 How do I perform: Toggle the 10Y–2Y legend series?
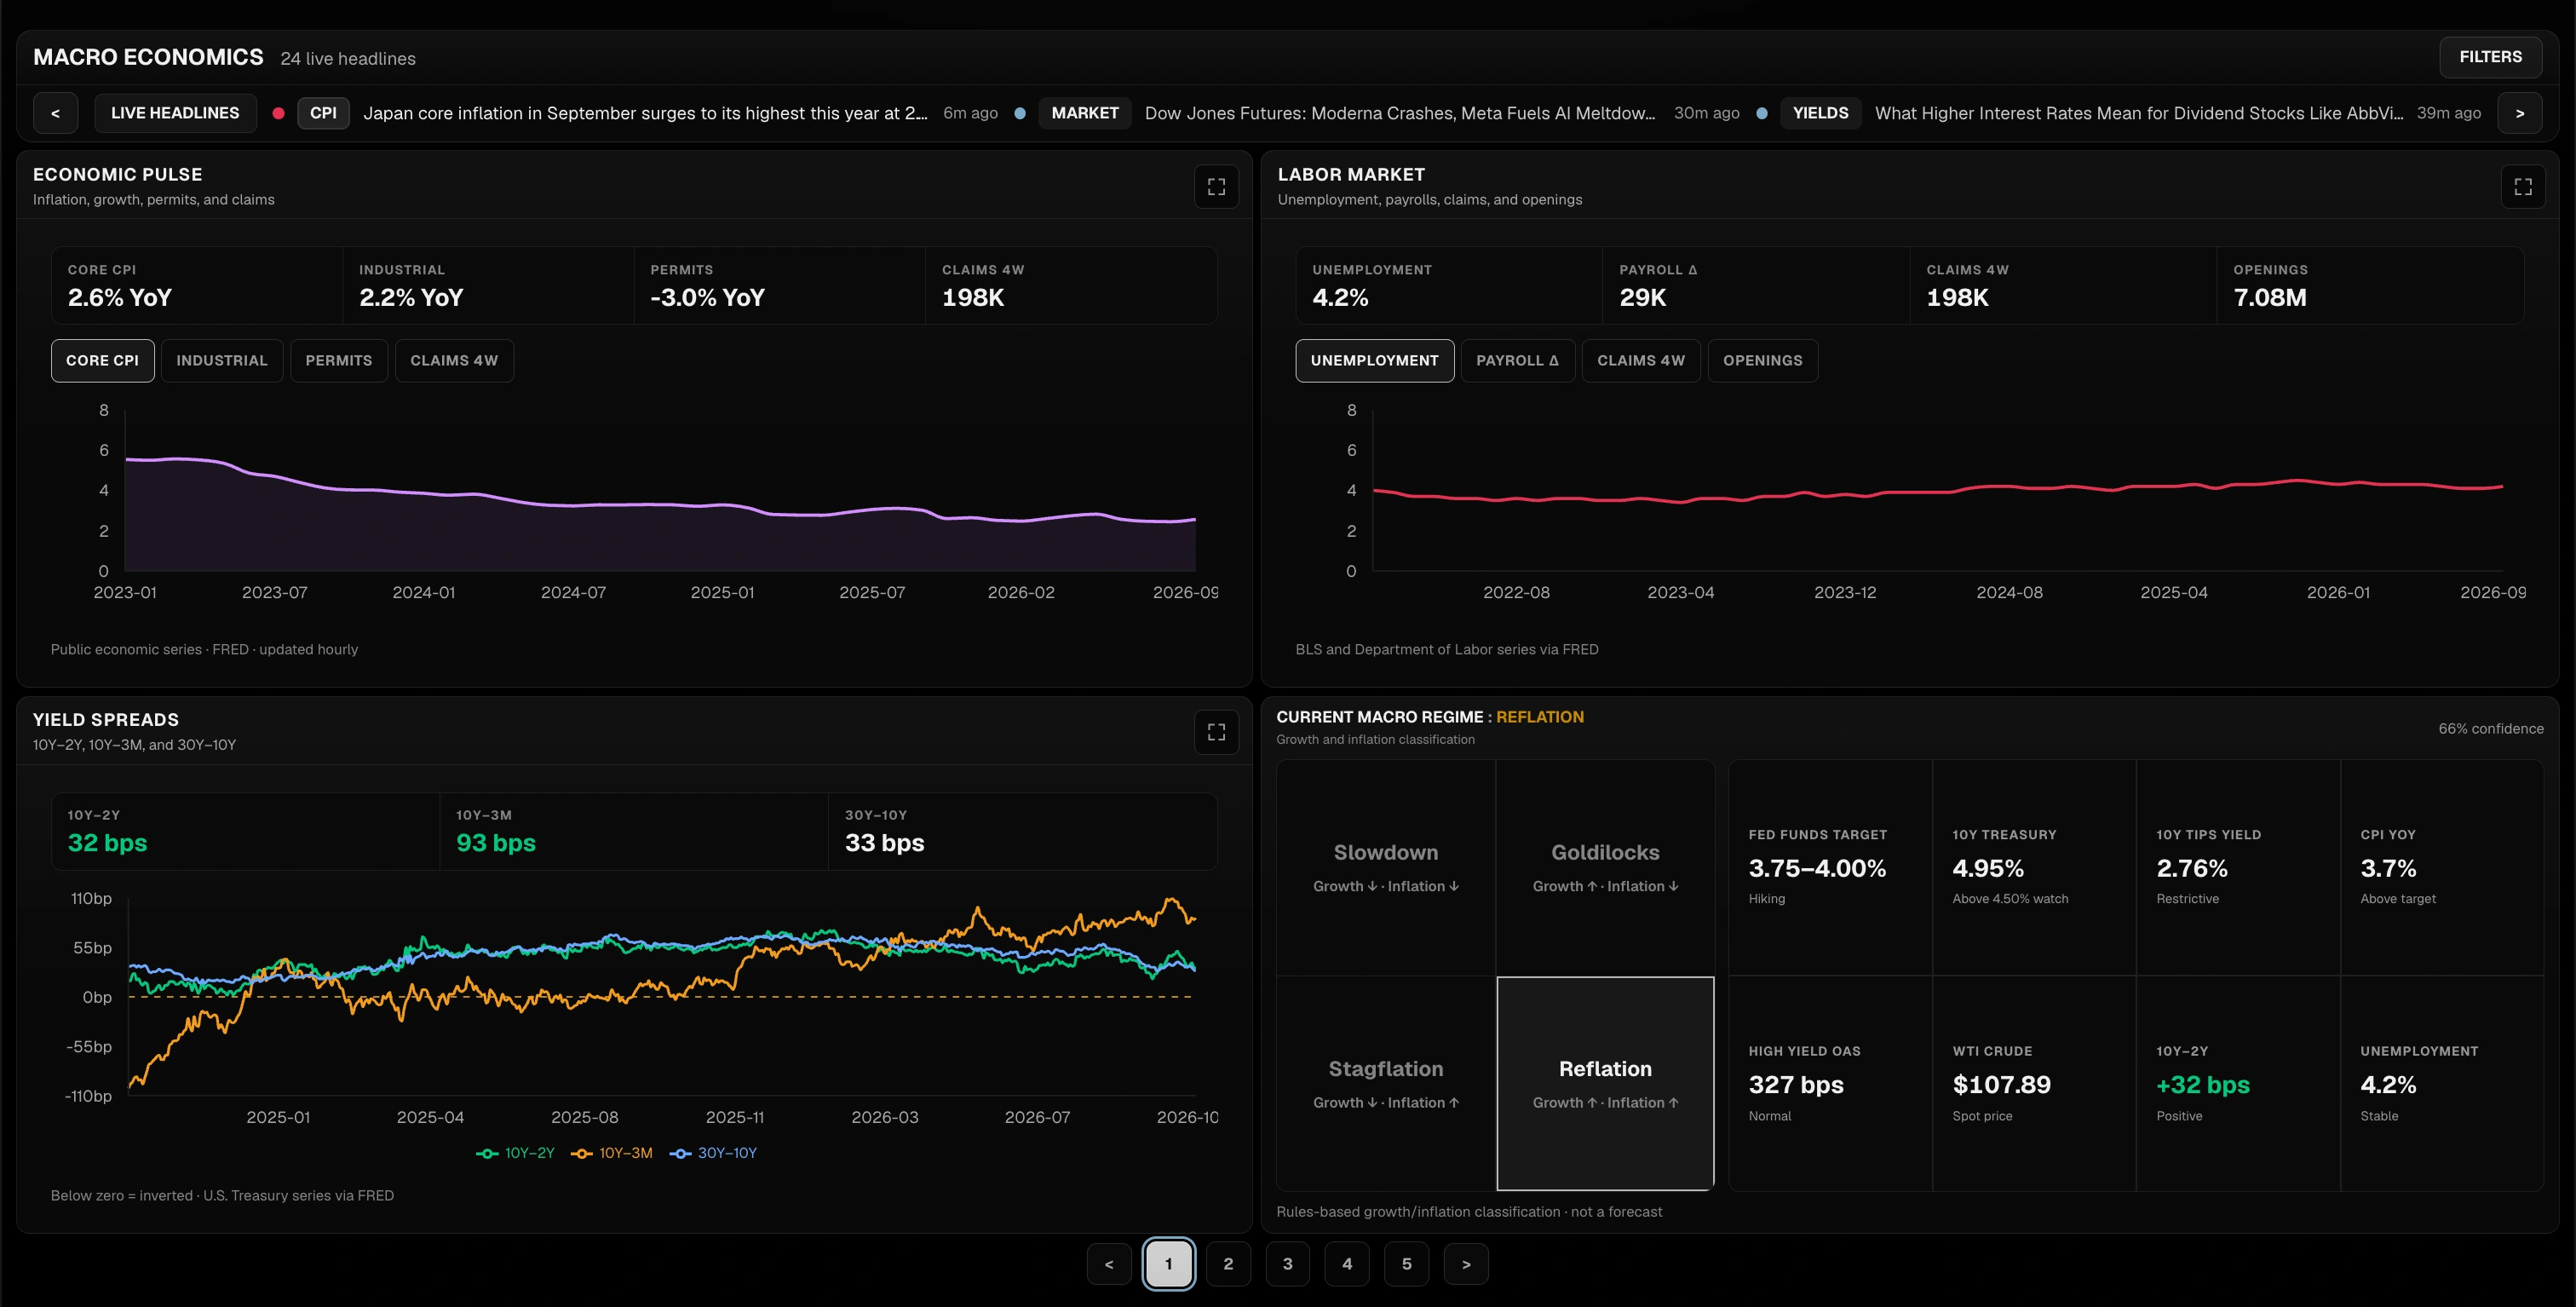click(516, 1153)
